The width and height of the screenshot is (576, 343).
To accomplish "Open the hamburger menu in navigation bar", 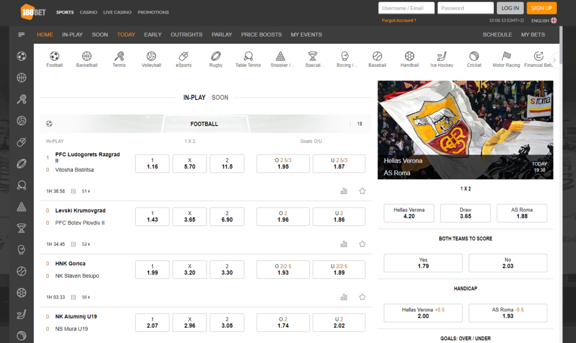I will pyautogui.click(x=21, y=34).
